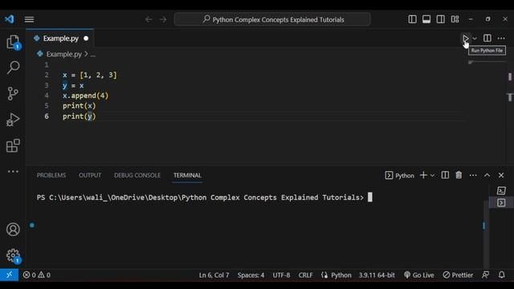Open terminal panel More Actions ellipsis
The height and width of the screenshot is (289, 514).
click(473, 176)
